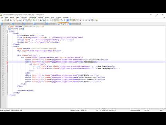Open the View menu
The image size is (166, 125).
coord(17,17)
